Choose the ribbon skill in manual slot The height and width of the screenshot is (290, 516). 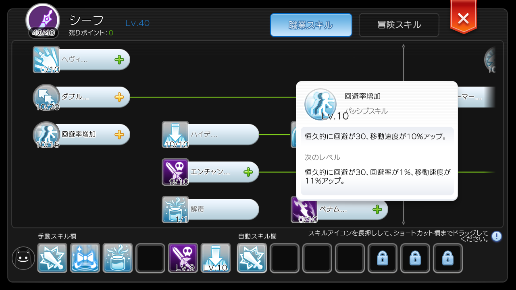85,258
